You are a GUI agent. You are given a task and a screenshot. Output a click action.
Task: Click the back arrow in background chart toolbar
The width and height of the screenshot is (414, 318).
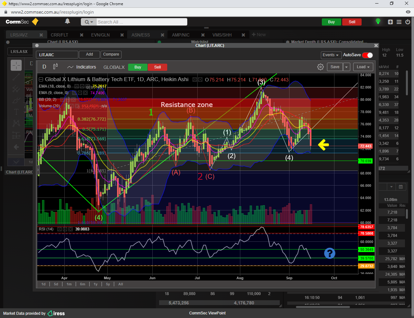(16, 147)
